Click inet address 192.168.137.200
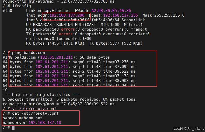This screenshot has width=205, height=132. [67, 15]
